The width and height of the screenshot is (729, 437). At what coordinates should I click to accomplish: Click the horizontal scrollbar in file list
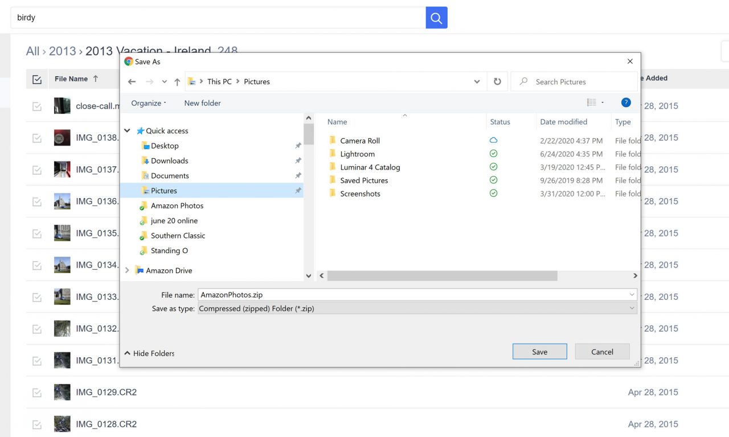coord(442,276)
